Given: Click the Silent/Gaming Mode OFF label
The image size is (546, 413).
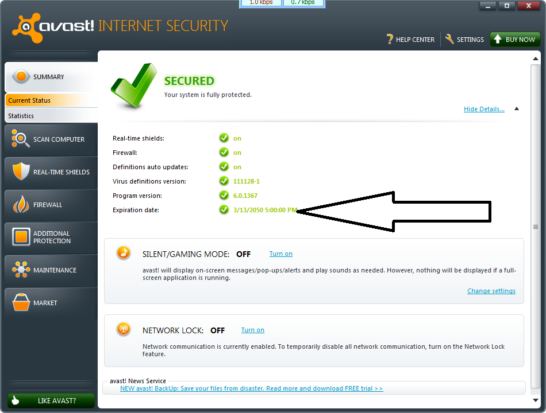Looking at the screenshot, I should coord(244,254).
